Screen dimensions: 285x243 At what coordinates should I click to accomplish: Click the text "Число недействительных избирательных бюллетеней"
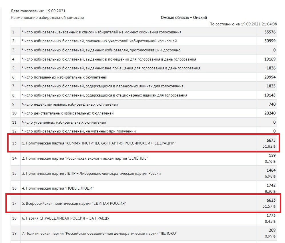pos(70,104)
